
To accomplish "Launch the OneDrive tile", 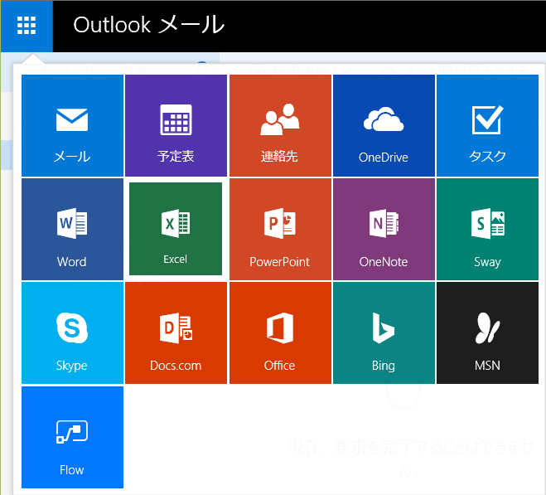I will (384, 125).
